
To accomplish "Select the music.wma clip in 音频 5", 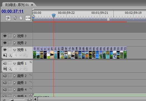I will 89,95.
